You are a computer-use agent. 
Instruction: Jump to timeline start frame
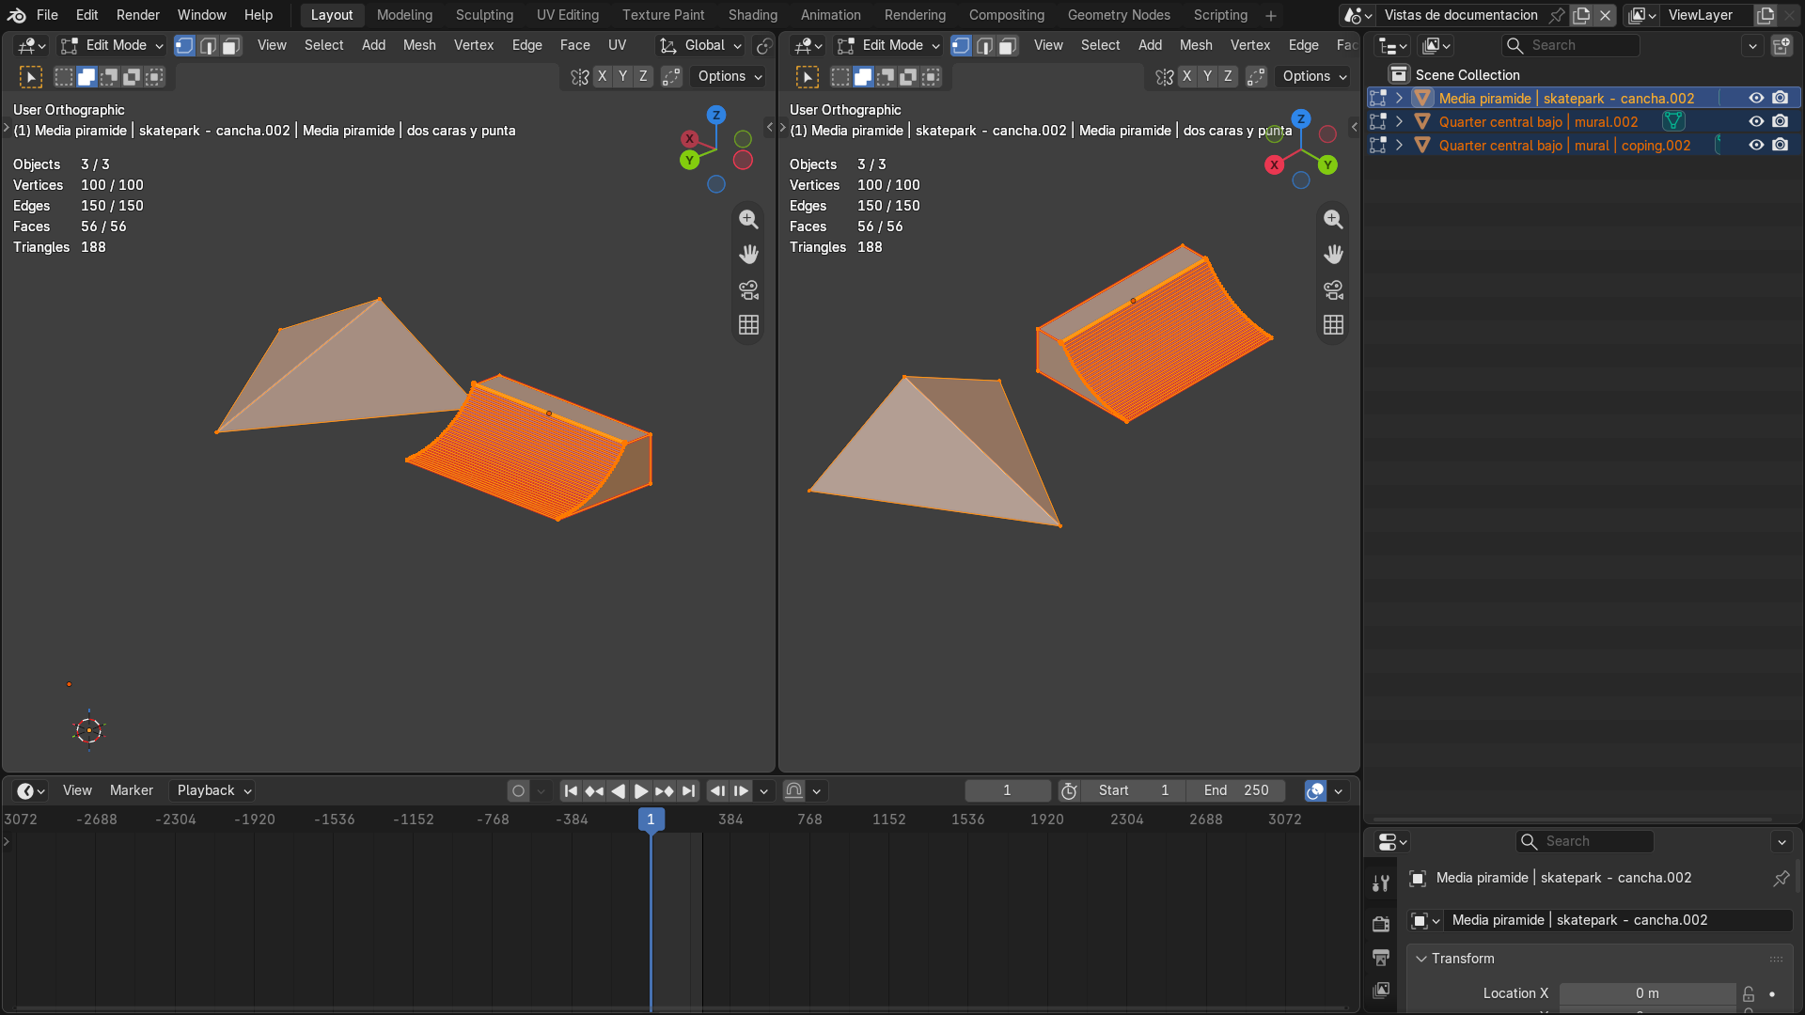[x=571, y=790]
